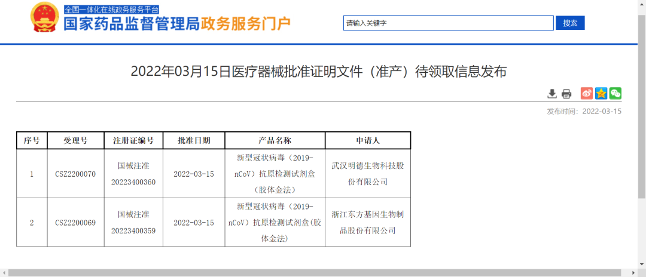Click the scrollbar up arrow
The height and width of the screenshot is (277, 646).
click(x=642, y=4)
